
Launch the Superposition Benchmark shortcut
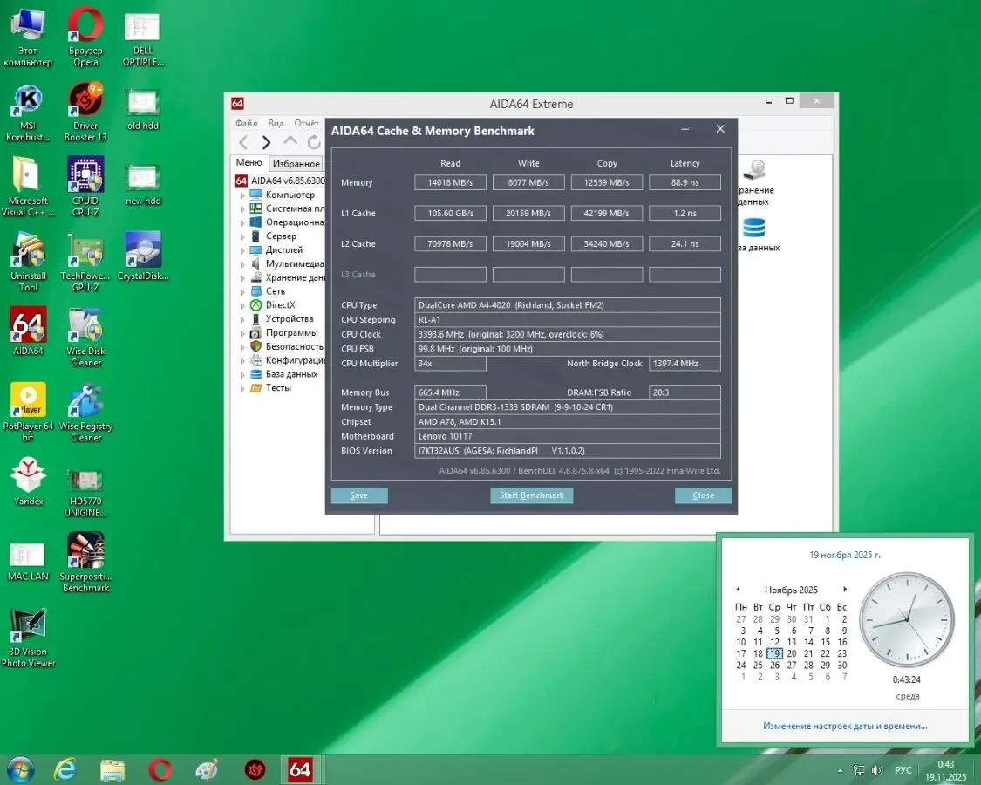85,553
